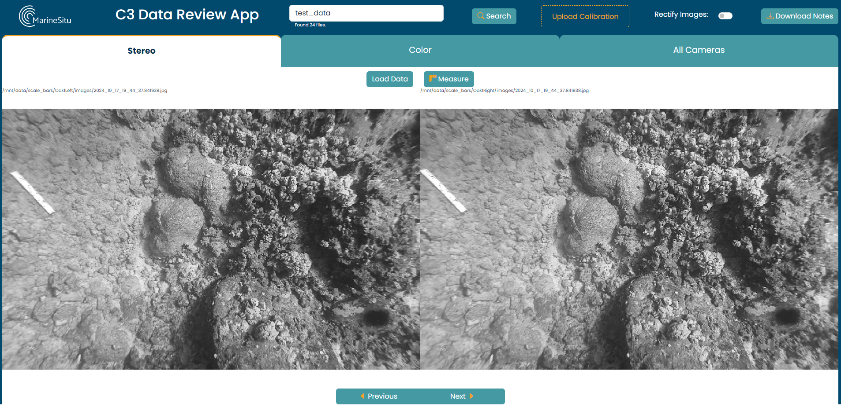The height and width of the screenshot is (407, 841).
Task: Go to the previous image pair
Action: (378, 396)
